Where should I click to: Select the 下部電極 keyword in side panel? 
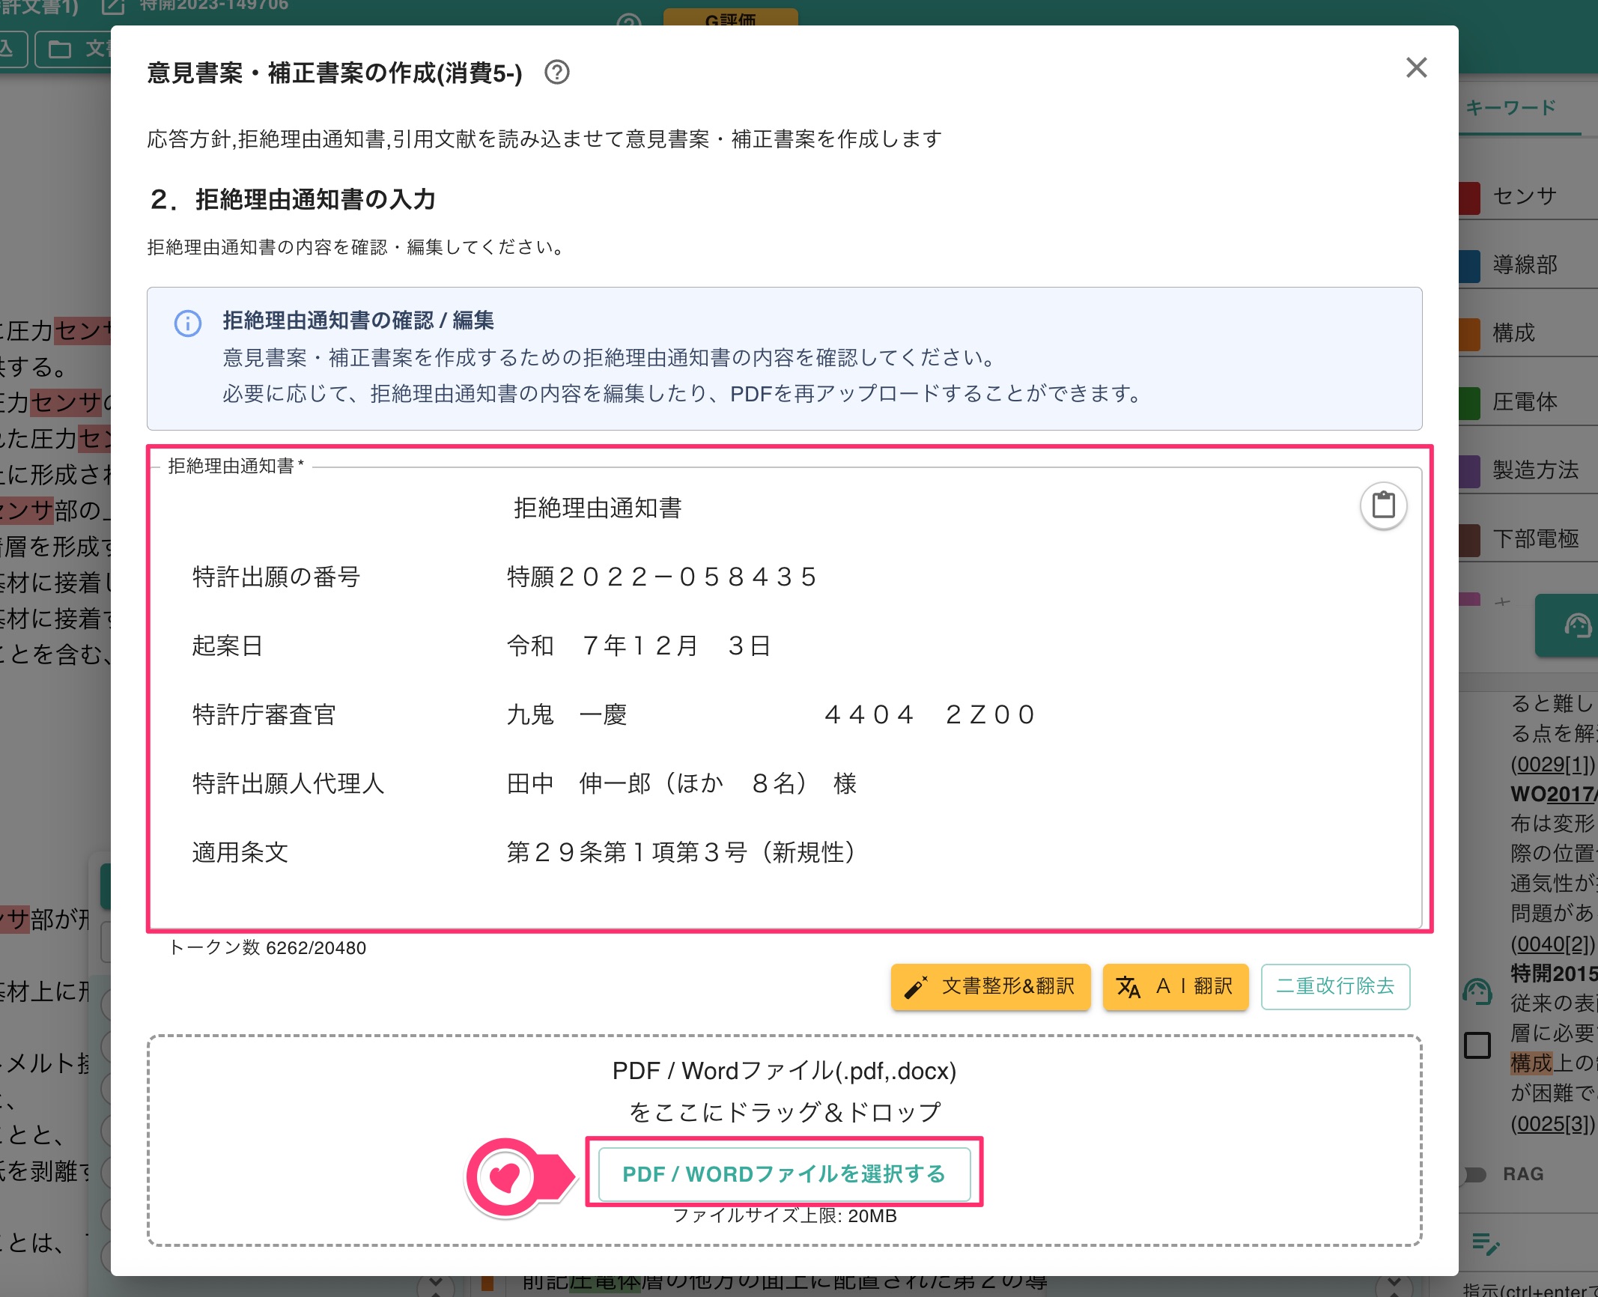coord(1535,538)
